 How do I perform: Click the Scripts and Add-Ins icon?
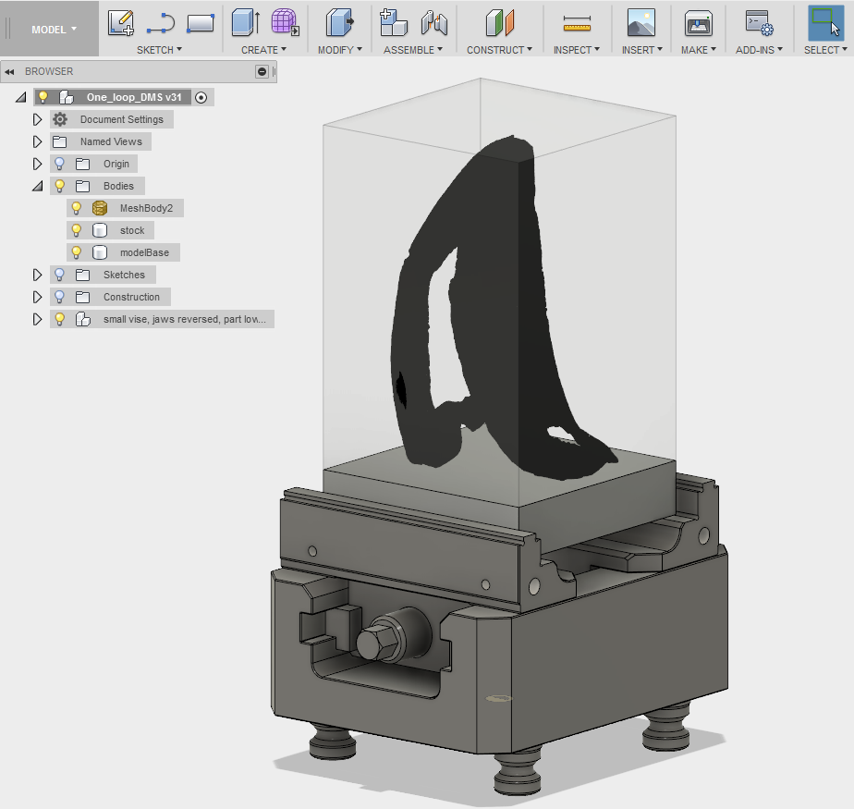point(759,23)
